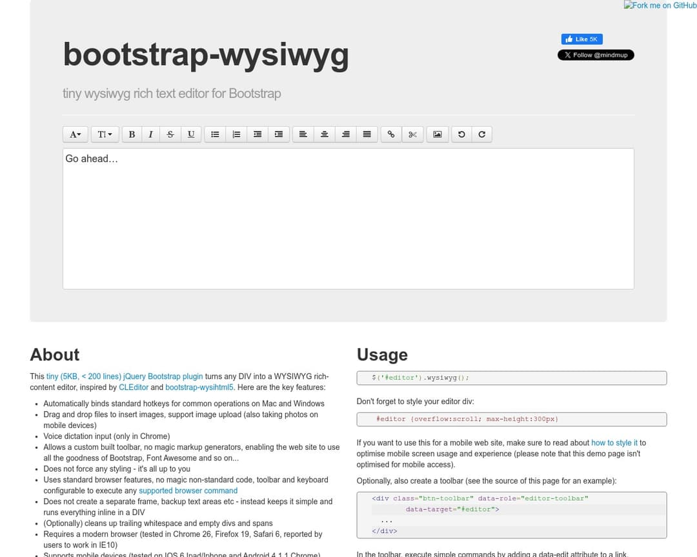Click the insert picture icon
697x557 pixels.
(x=438, y=134)
